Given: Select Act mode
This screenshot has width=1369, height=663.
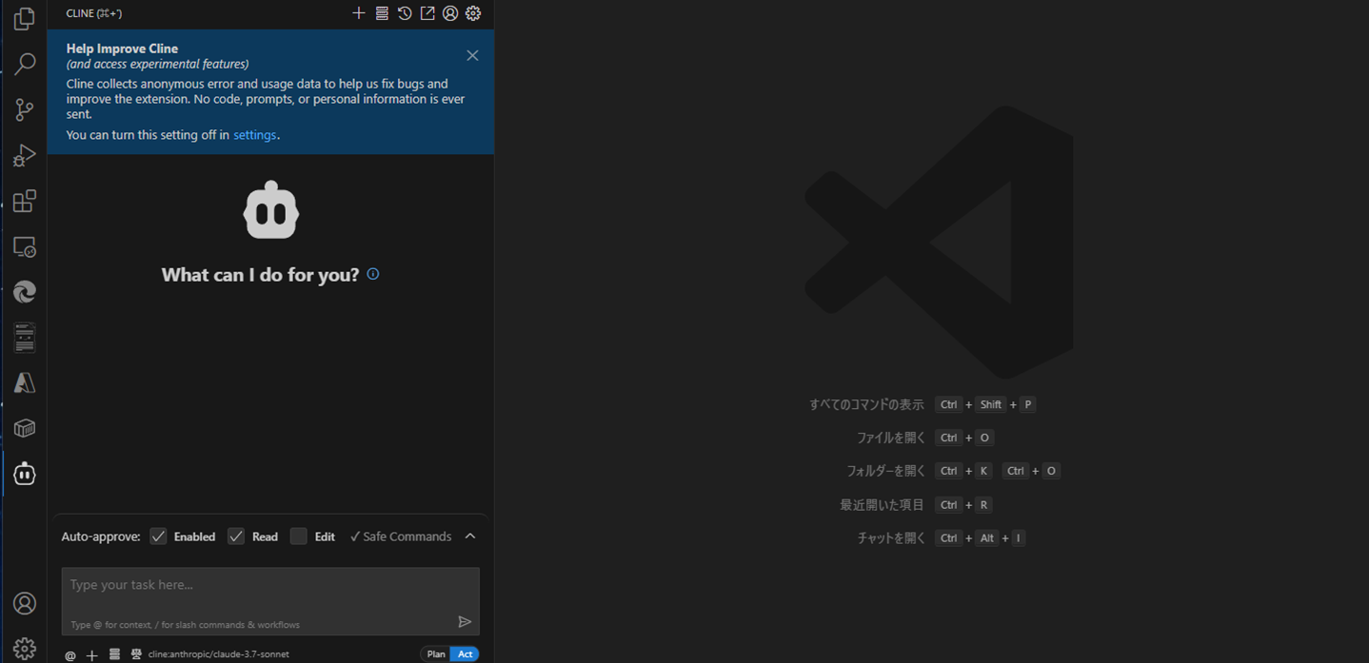Looking at the screenshot, I should click(466, 654).
